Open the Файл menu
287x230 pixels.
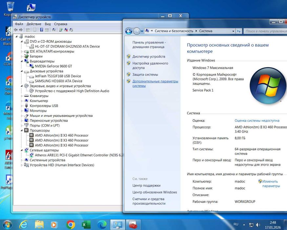coord(19,24)
